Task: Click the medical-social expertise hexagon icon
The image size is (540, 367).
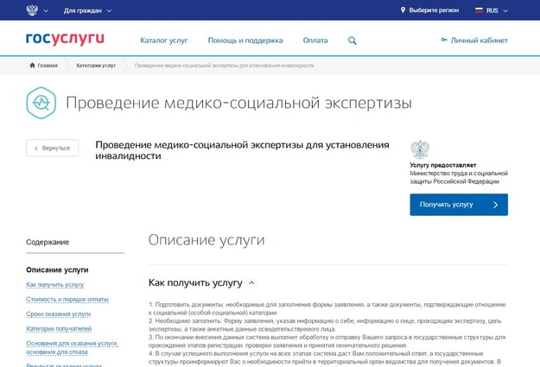Action: [41, 103]
